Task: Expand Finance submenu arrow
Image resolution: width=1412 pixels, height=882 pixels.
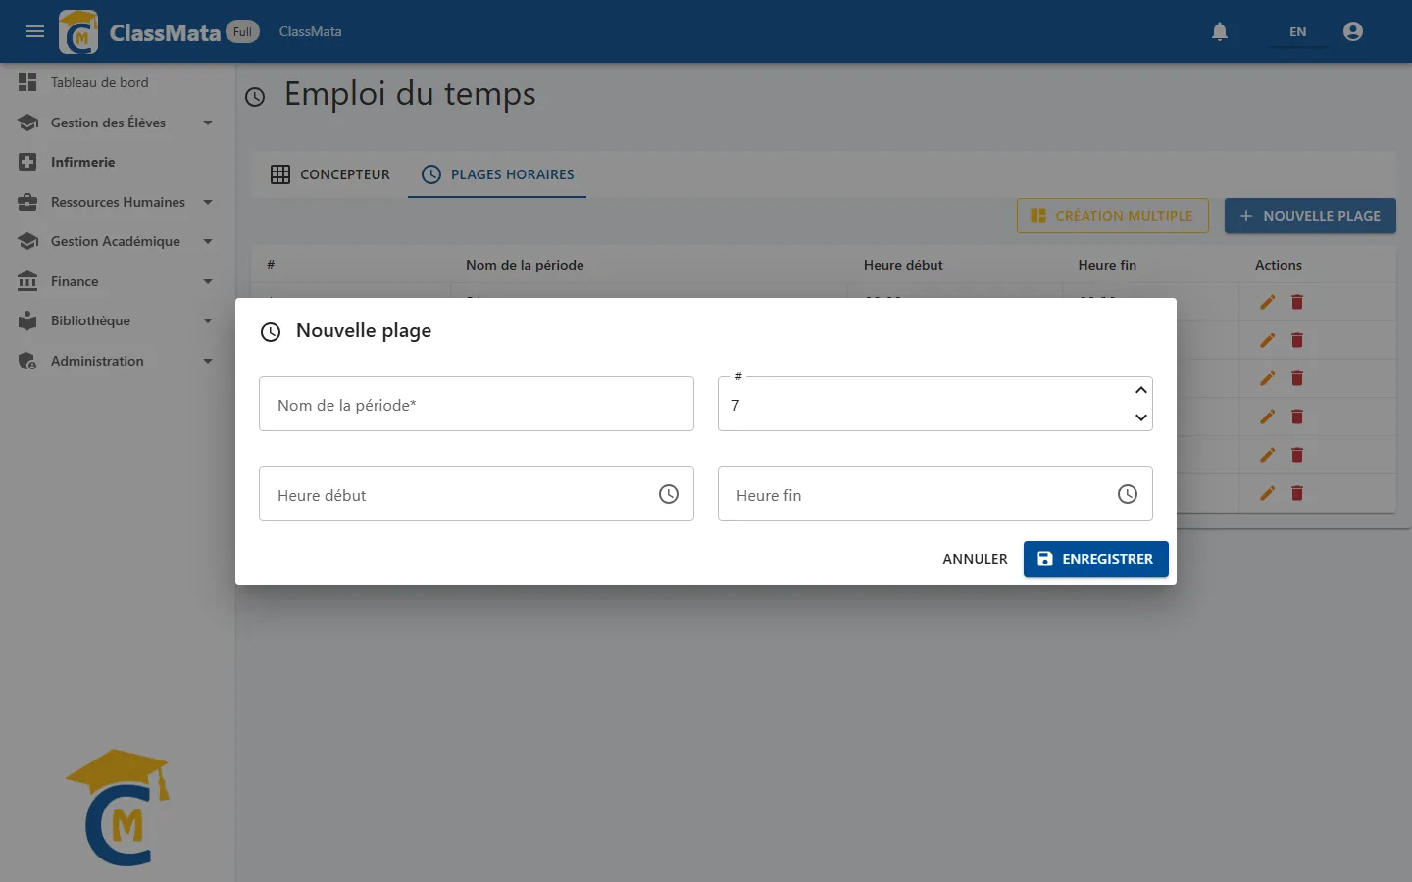Action: (208, 281)
